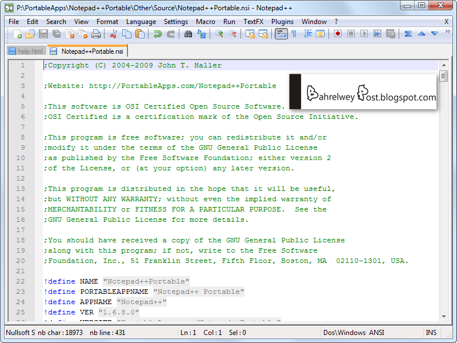
Task: Toggle word wrap toolbar button
Action: pos(281,34)
